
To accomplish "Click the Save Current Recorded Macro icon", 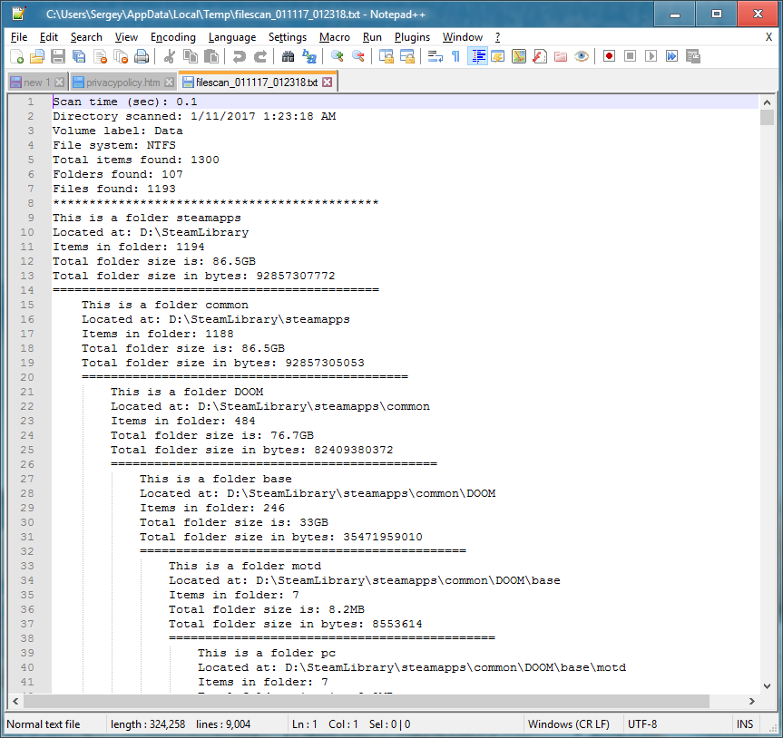I will 693,56.
